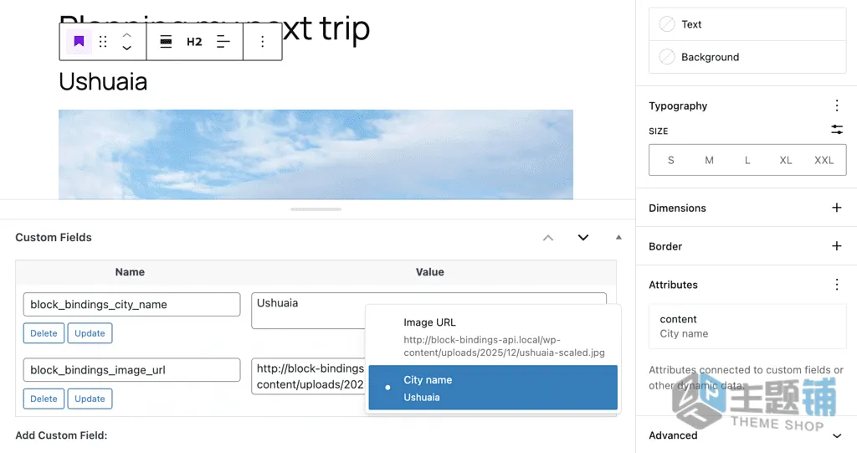857x453 pixels.
Task: Click the block drag handle icon
Action: tap(103, 42)
